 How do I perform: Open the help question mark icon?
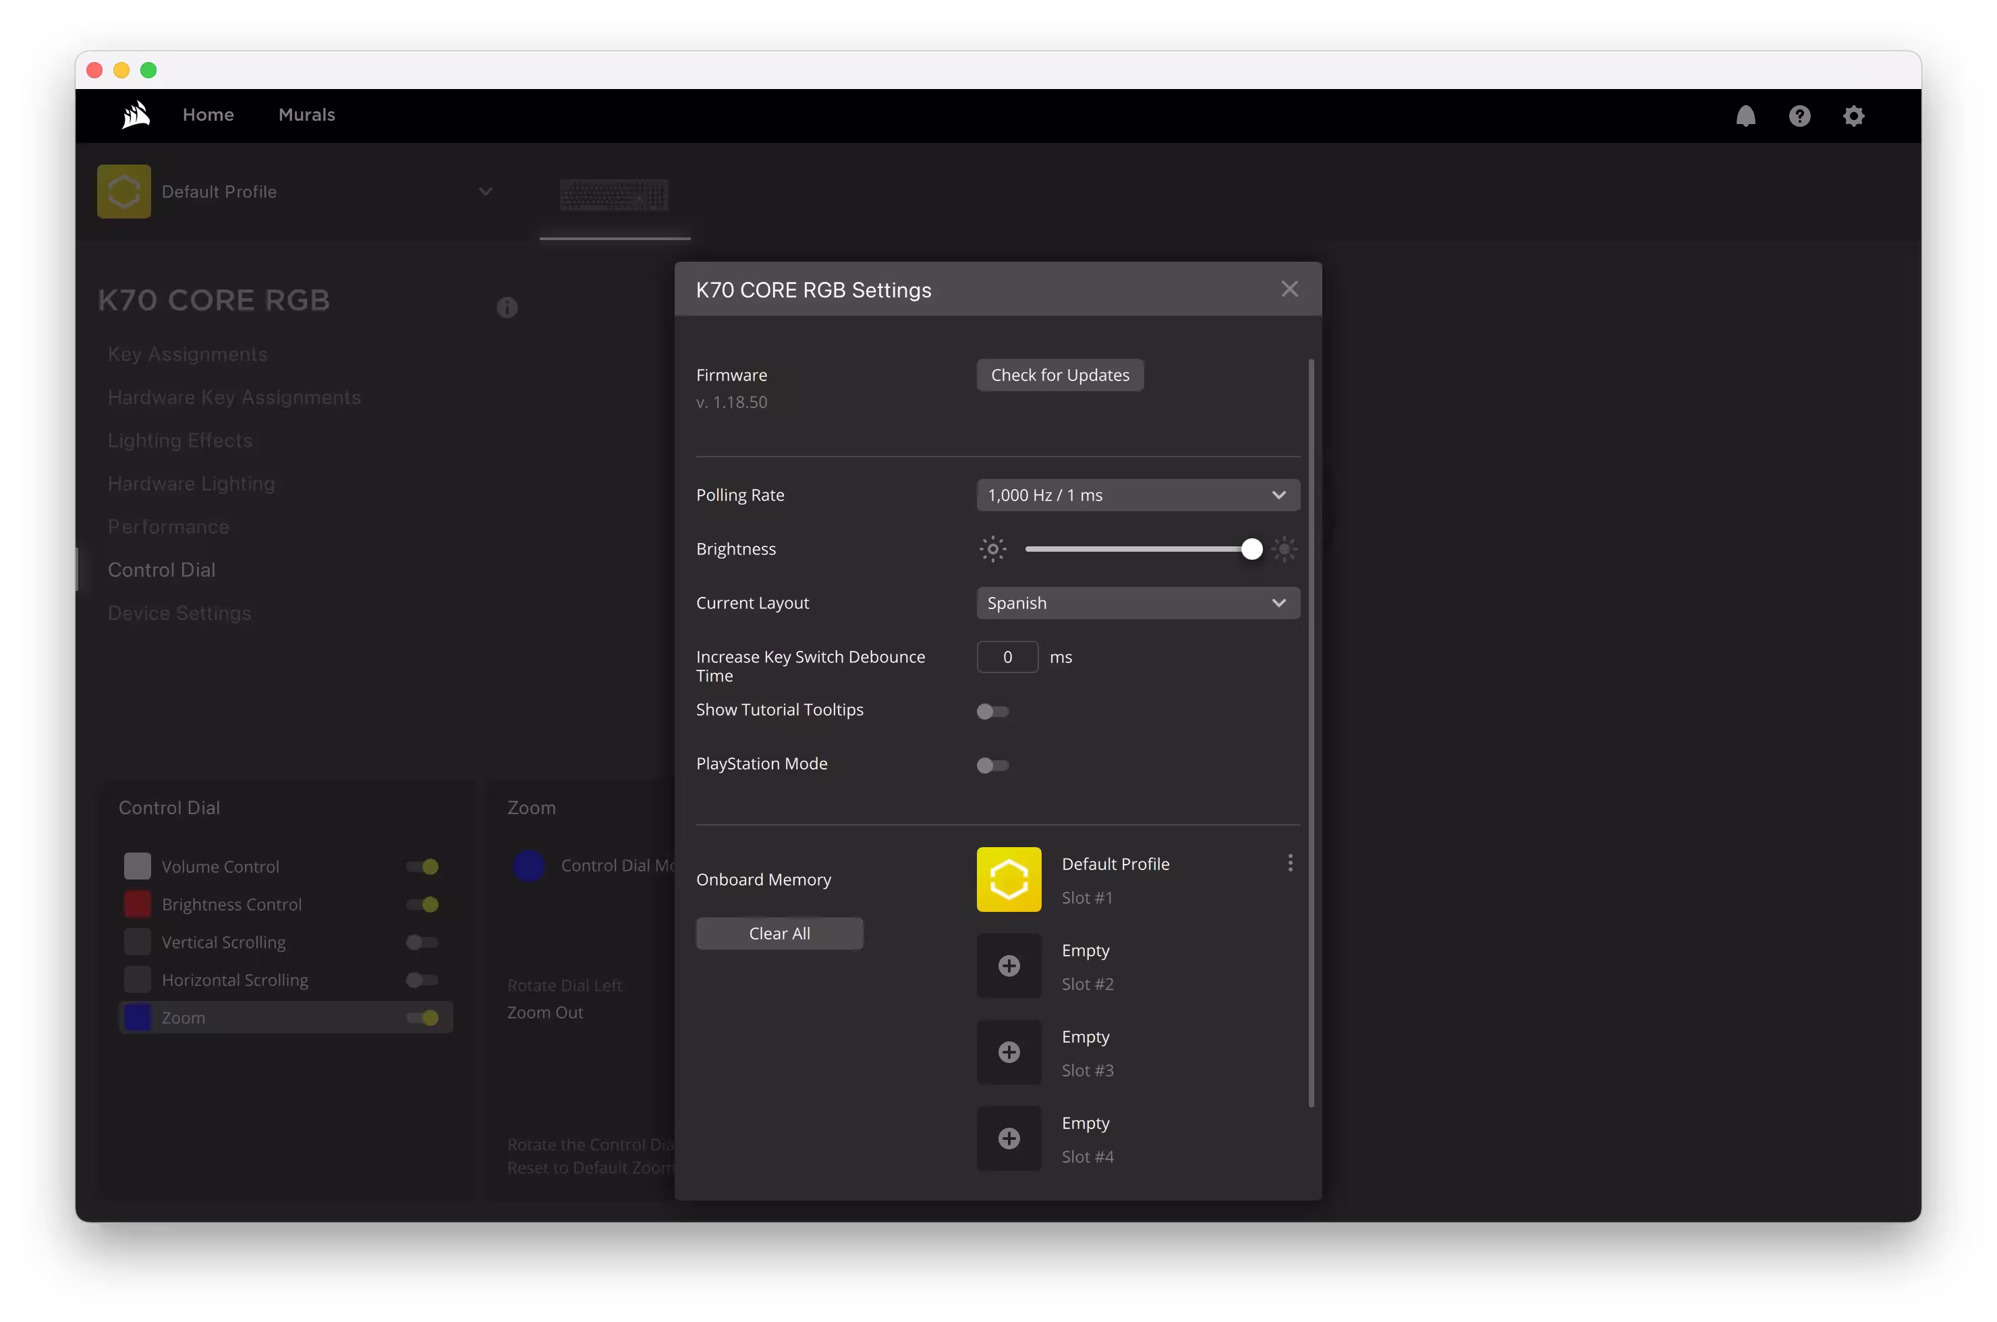[1799, 115]
